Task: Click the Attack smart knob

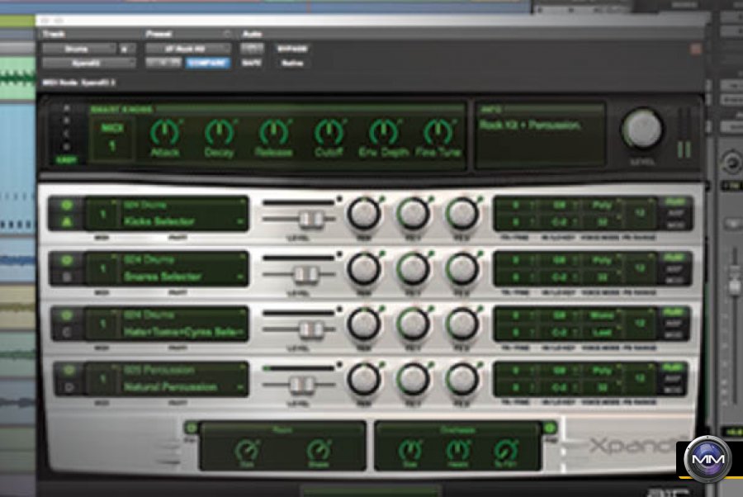Action: tap(164, 132)
